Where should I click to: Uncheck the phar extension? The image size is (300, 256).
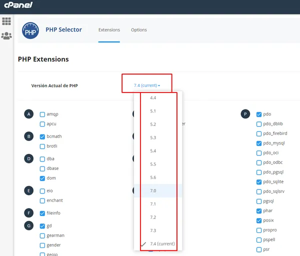point(259,211)
